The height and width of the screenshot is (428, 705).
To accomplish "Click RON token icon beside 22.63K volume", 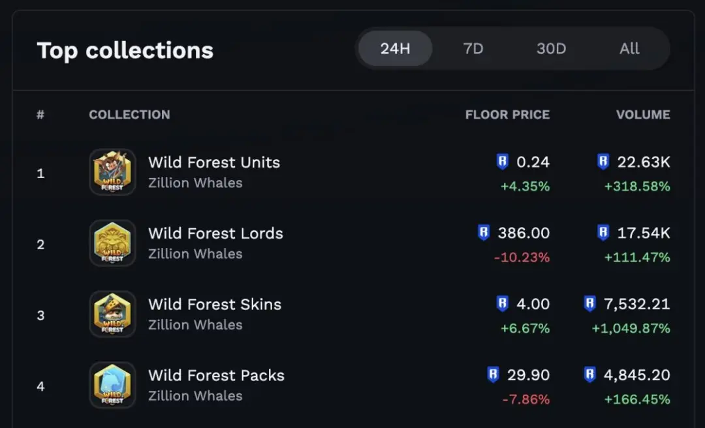I will coord(603,161).
